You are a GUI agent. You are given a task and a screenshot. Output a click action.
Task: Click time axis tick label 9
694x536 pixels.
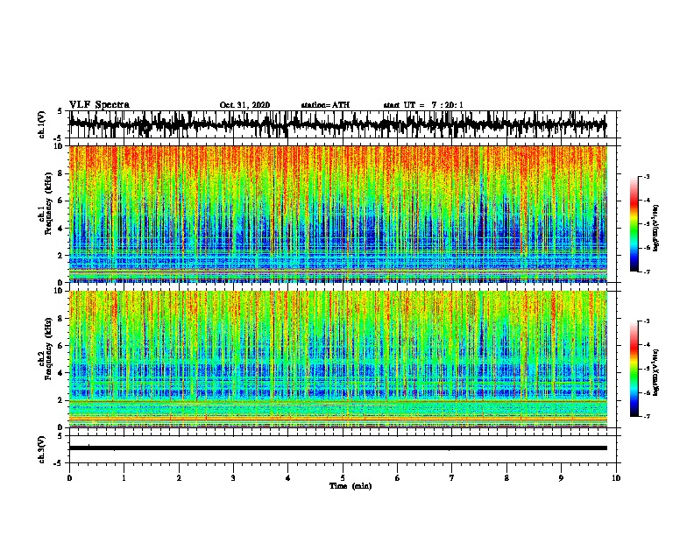click(x=562, y=478)
